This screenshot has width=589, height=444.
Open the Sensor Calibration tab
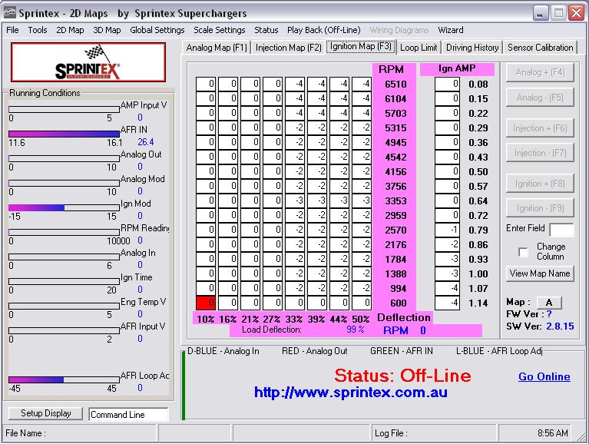[x=540, y=48]
